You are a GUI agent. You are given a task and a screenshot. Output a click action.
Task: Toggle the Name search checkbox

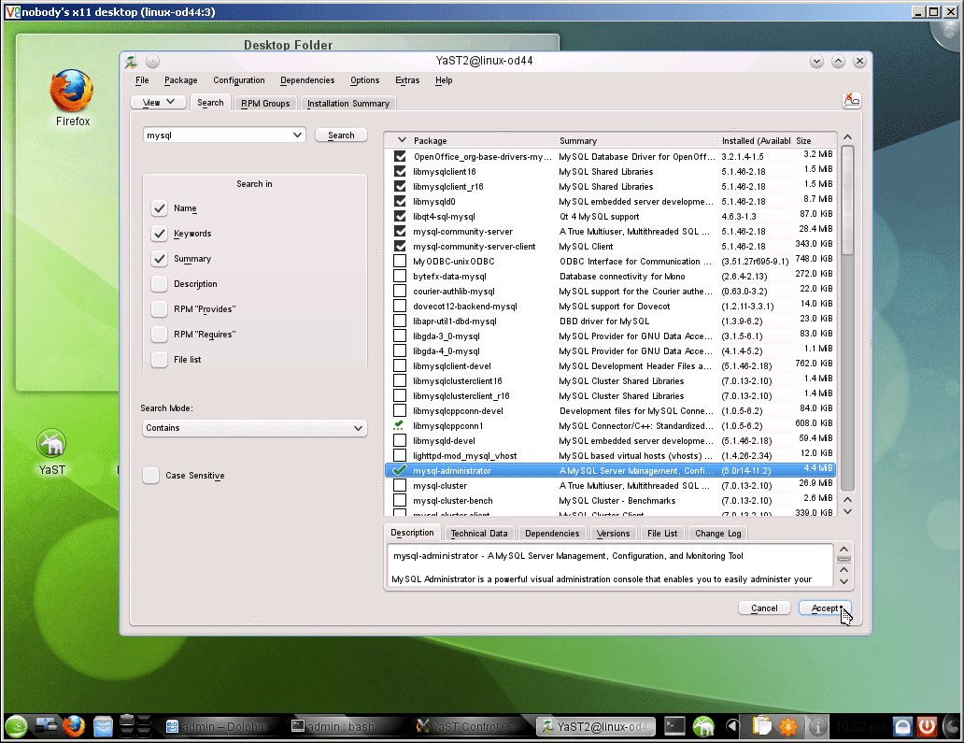point(159,208)
